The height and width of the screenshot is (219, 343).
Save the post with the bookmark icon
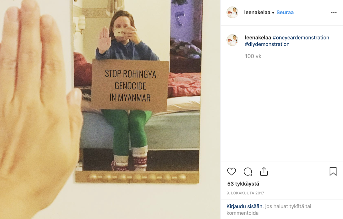tap(333, 171)
